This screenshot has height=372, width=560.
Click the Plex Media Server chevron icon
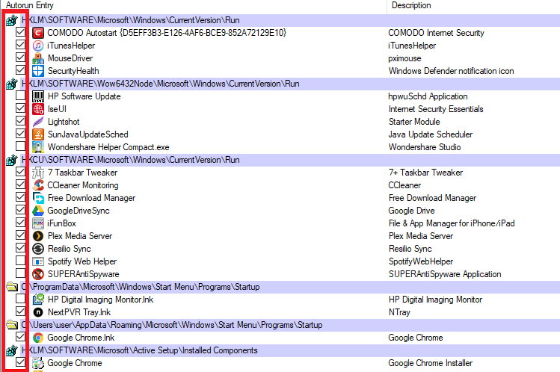coord(38,236)
